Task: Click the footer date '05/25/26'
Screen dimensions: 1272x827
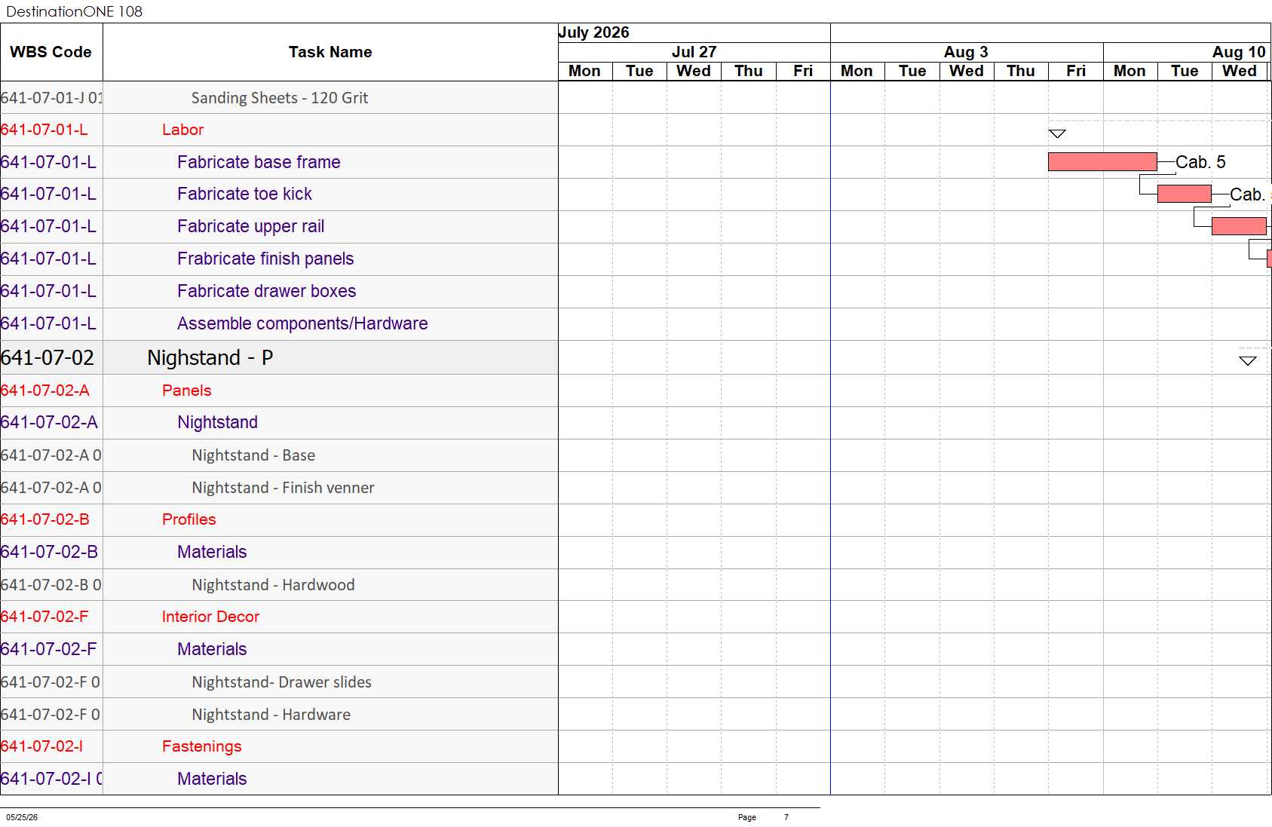Action: click(22, 817)
